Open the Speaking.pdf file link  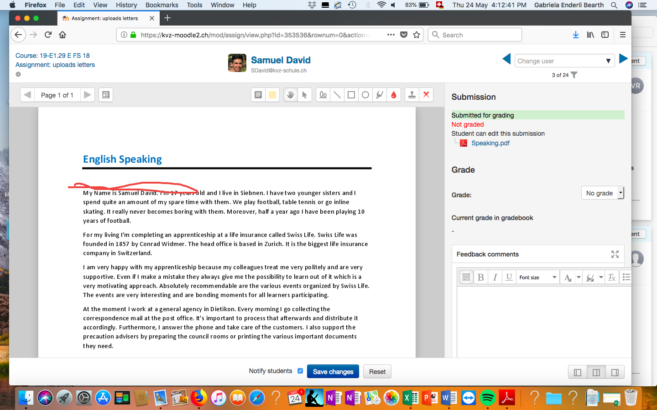[490, 143]
